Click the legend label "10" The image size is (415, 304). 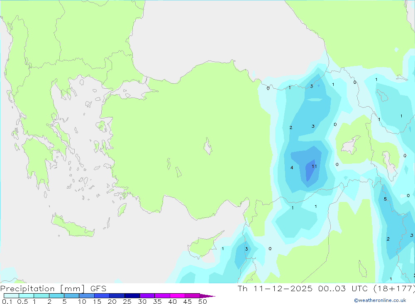(x=82, y=302)
